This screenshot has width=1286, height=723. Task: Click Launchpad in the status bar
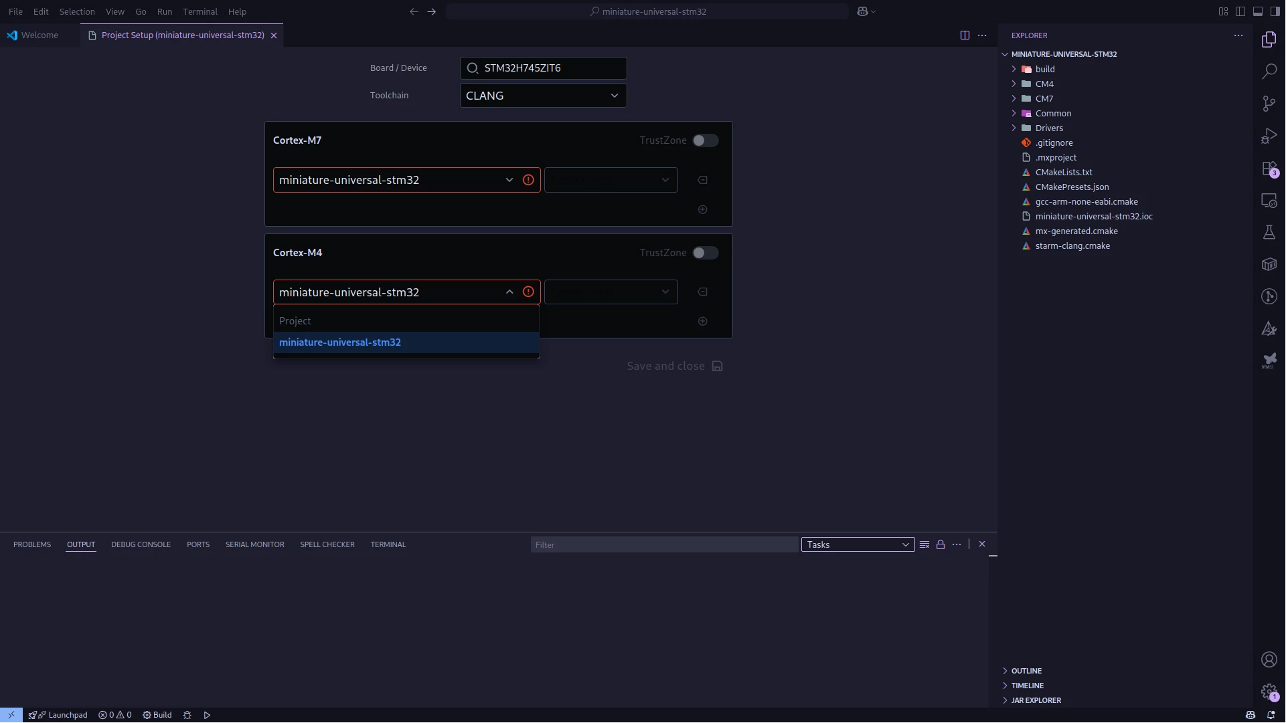(58, 715)
